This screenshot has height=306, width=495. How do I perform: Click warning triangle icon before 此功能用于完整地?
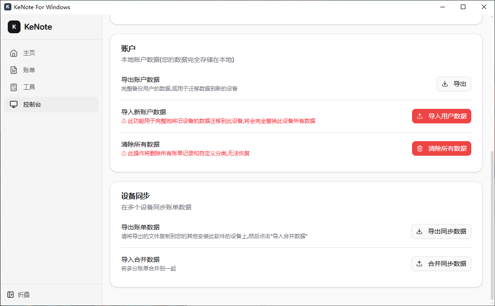[124, 121]
